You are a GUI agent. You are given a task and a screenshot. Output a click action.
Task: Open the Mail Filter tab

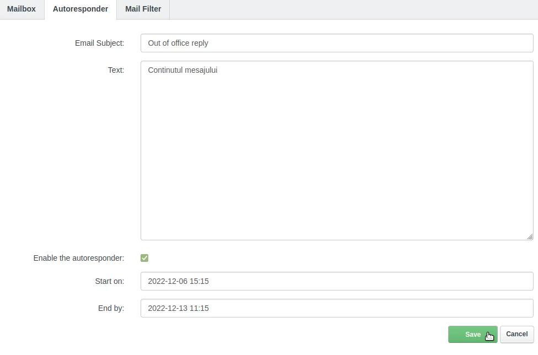(143, 9)
